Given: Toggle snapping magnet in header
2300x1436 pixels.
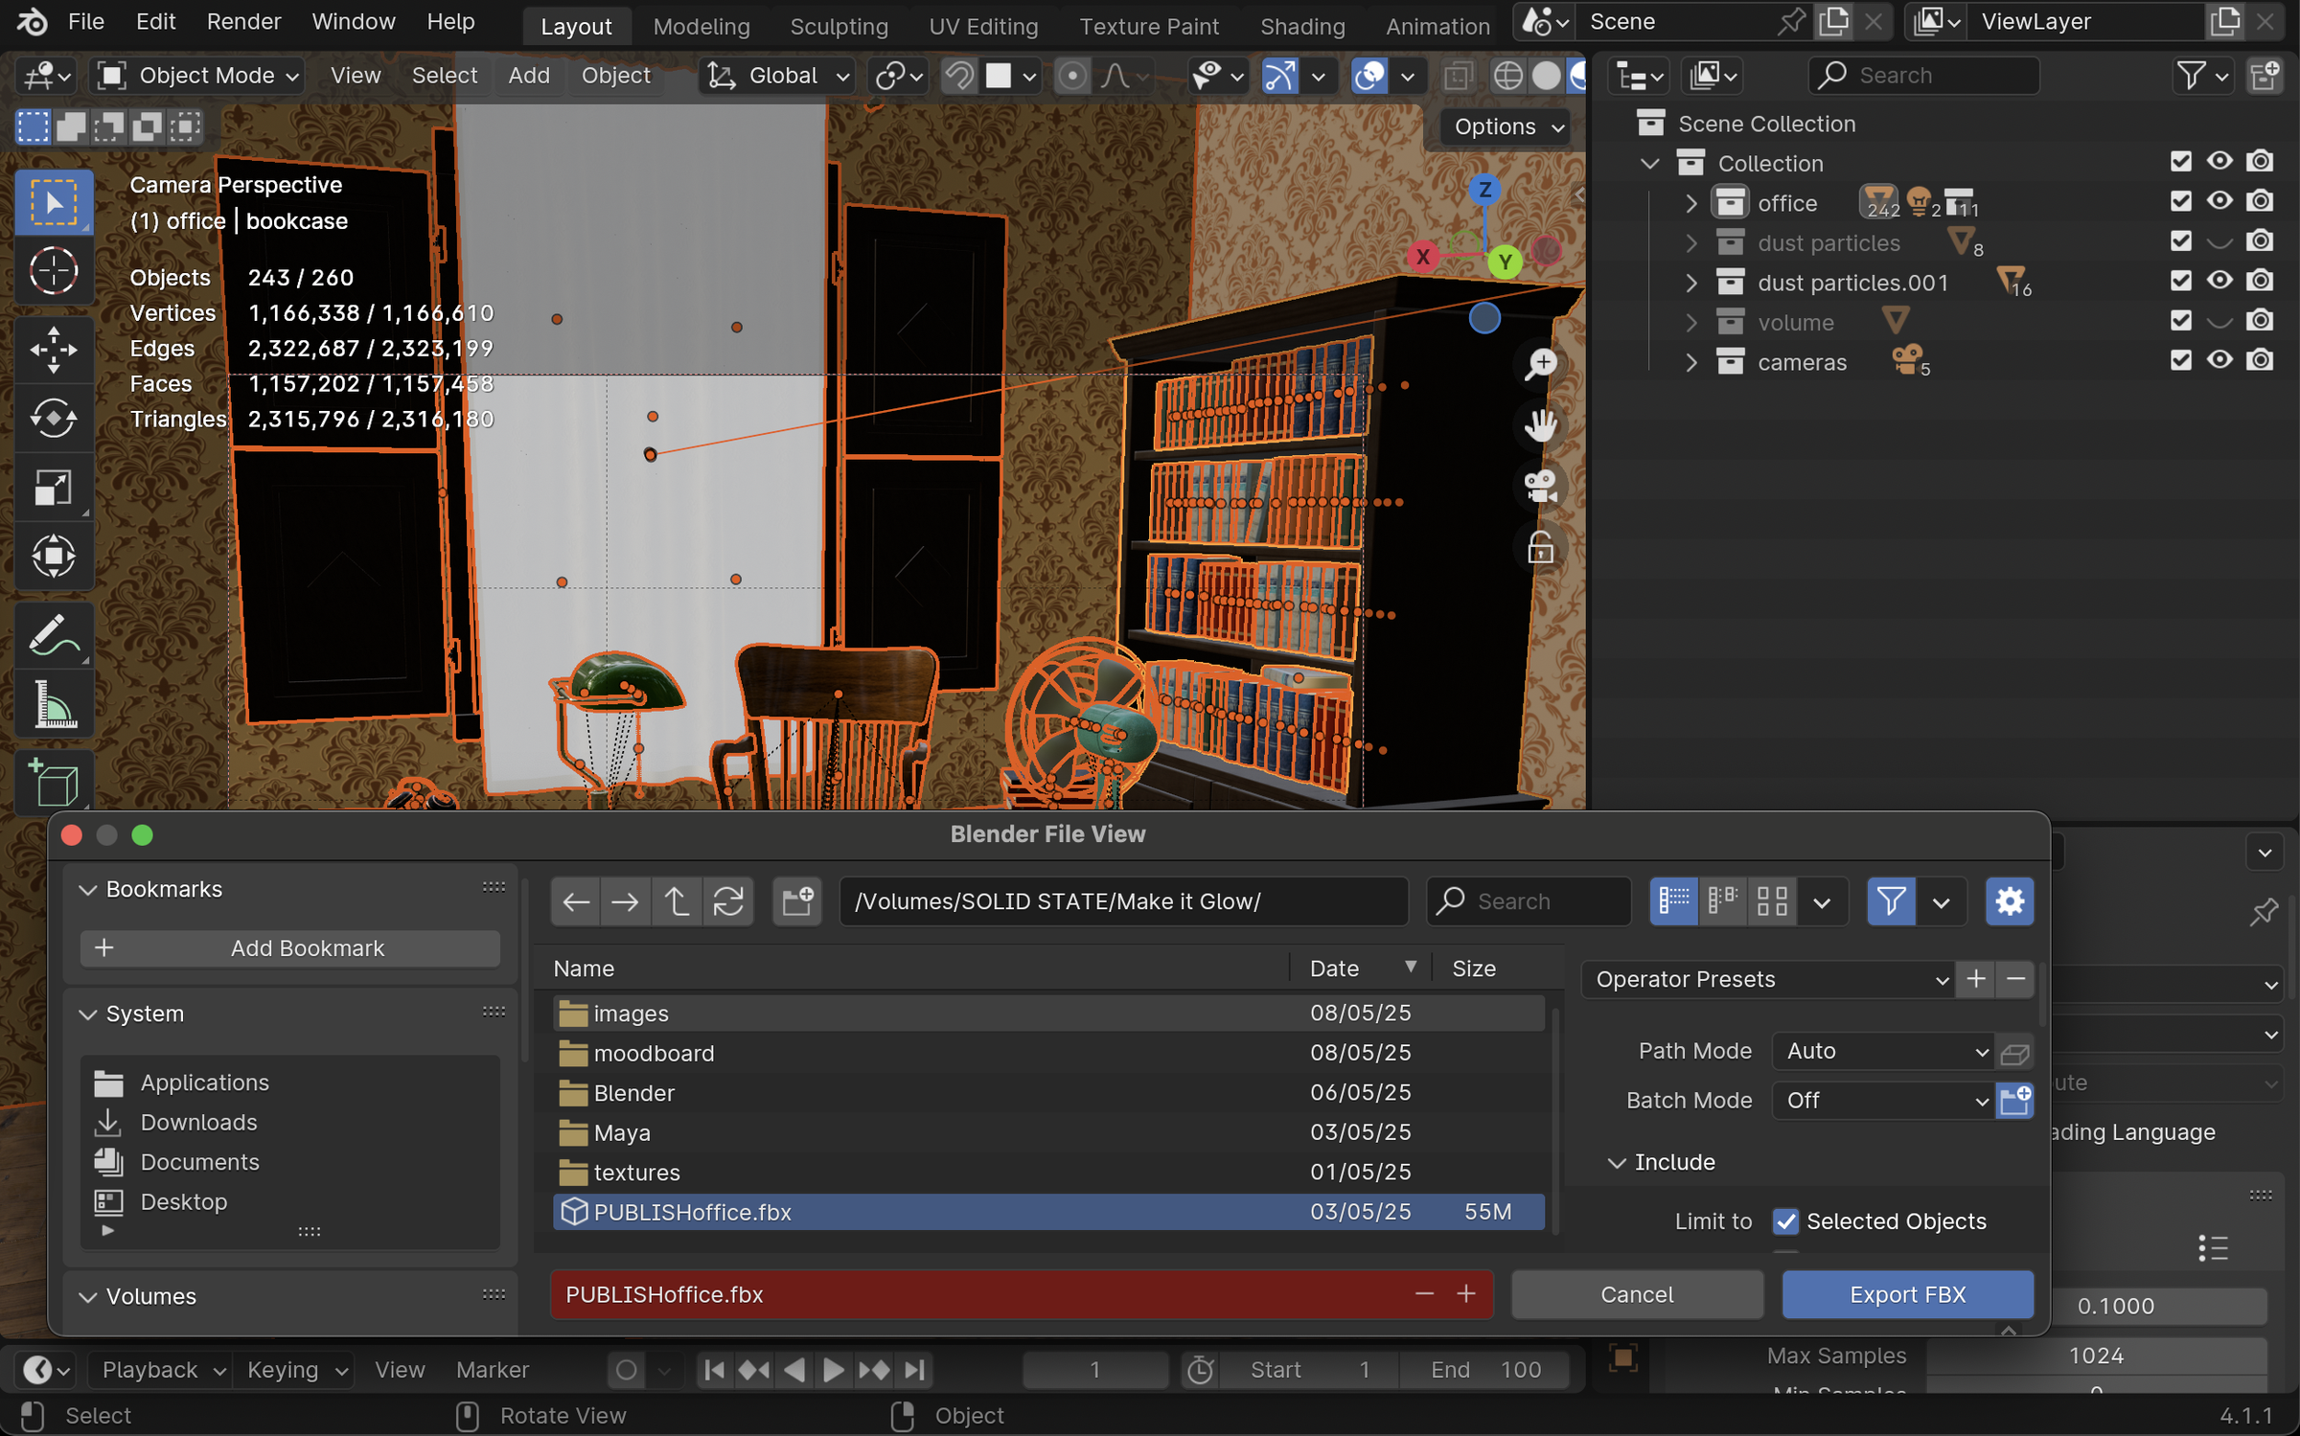Looking at the screenshot, I should click(x=958, y=76).
